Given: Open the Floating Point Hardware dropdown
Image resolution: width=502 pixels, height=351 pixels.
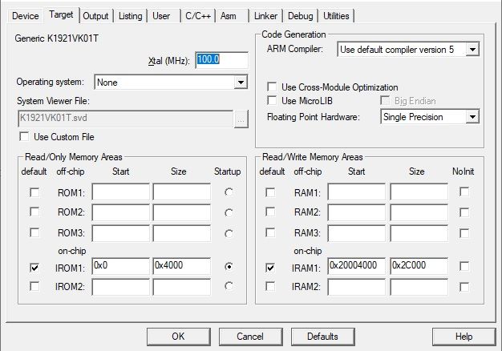Looking at the screenshot, I should (x=472, y=117).
